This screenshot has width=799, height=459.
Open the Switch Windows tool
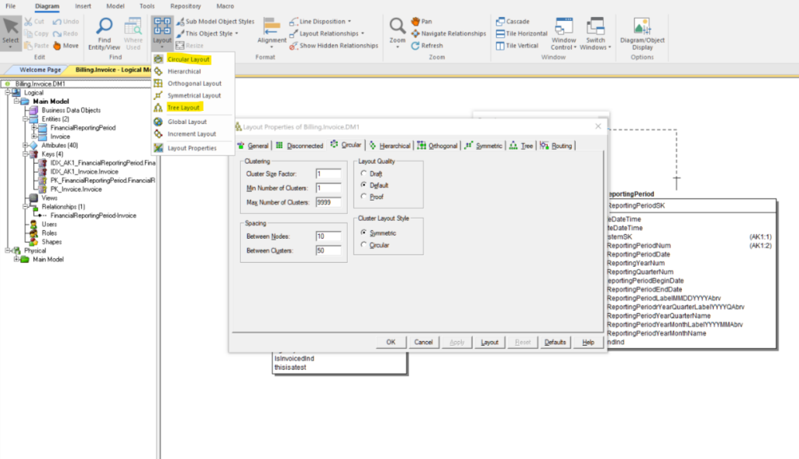pos(595,34)
